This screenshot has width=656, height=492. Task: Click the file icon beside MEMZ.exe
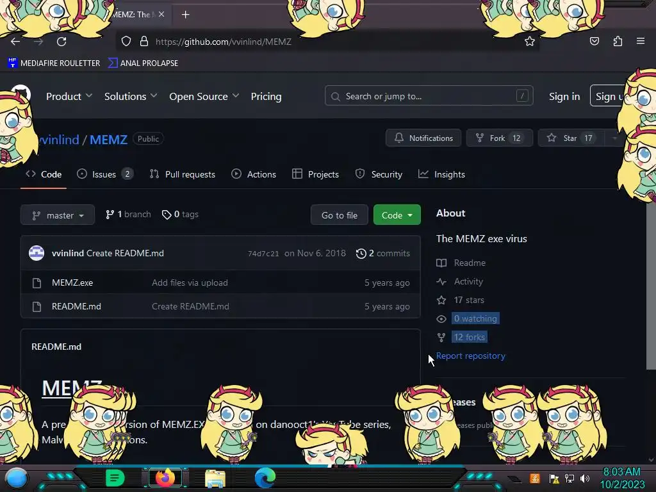click(37, 283)
